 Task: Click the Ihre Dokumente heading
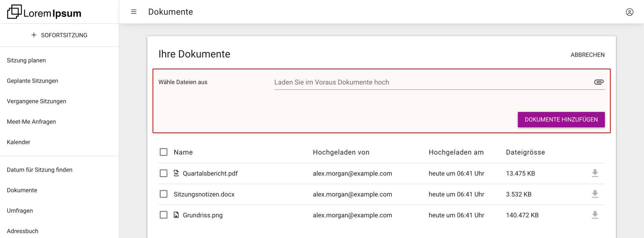pyautogui.click(x=194, y=54)
